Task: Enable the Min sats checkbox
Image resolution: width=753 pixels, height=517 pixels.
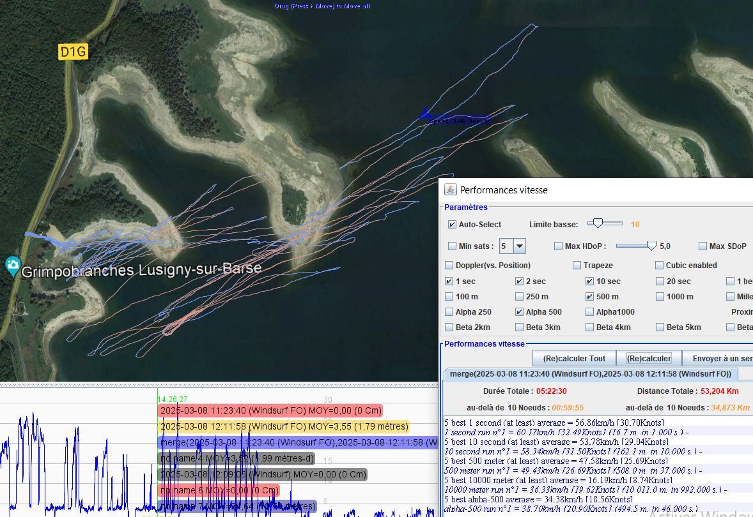Action: click(x=453, y=246)
